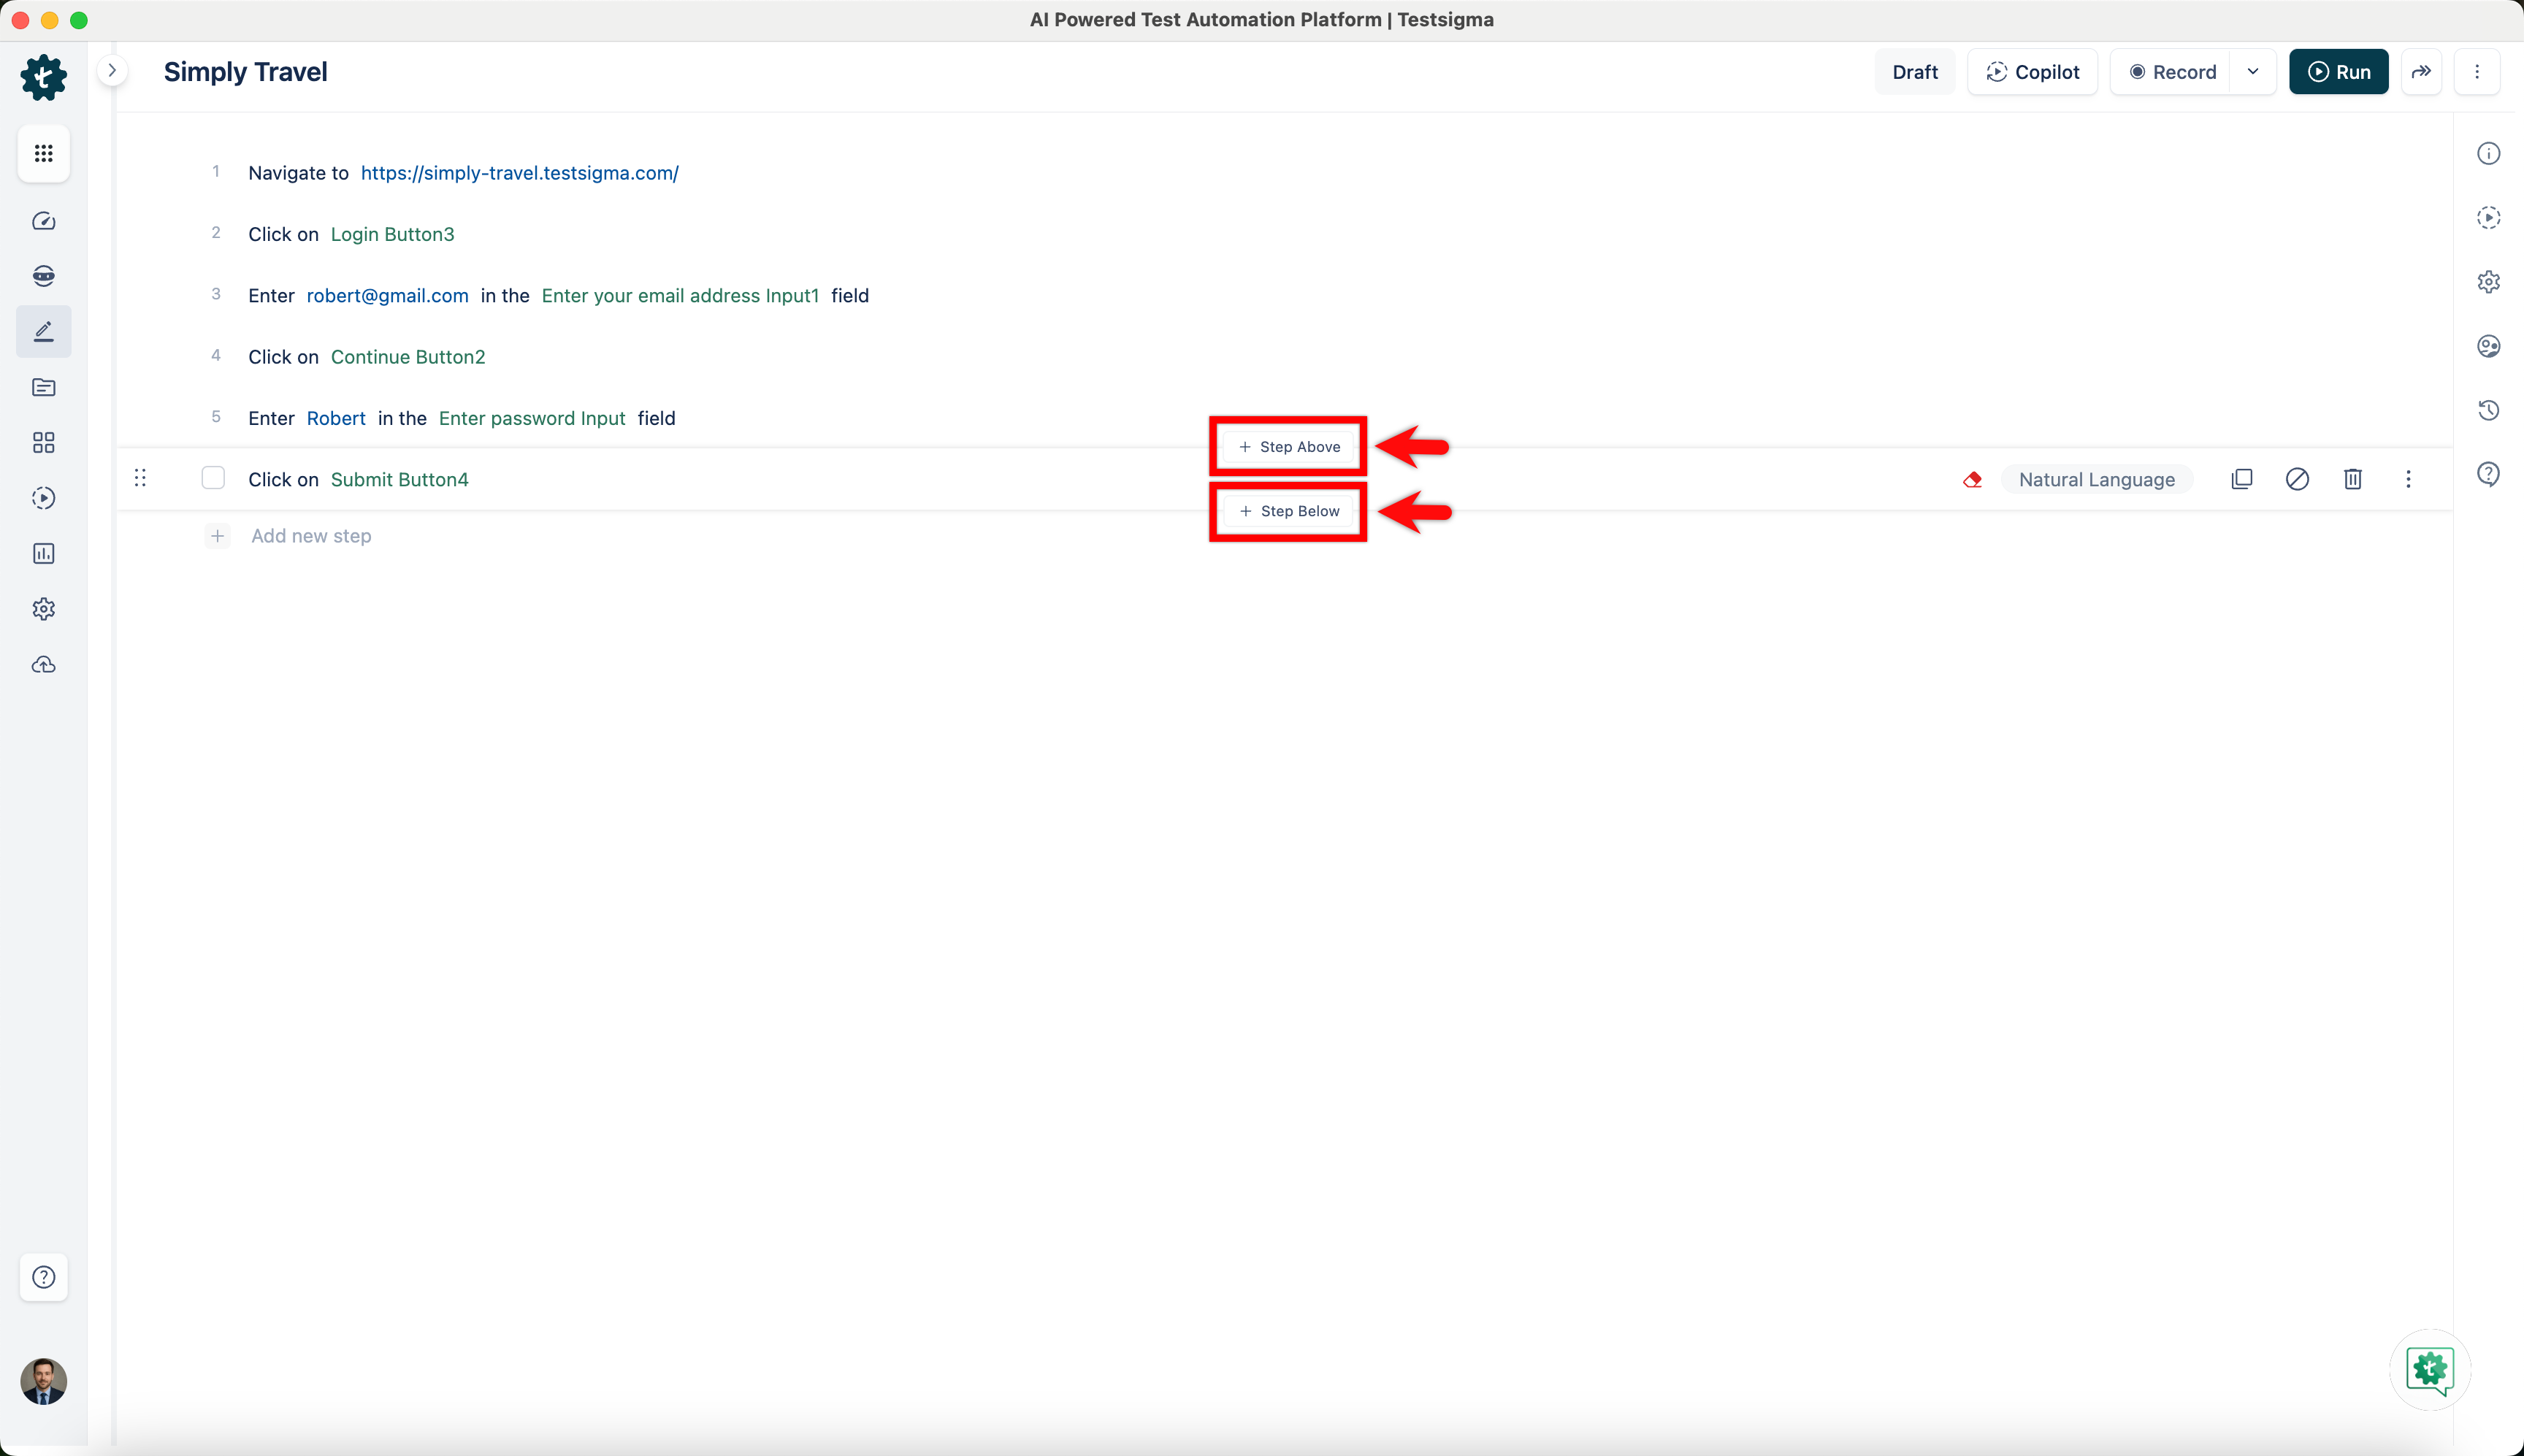The height and width of the screenshot is (1456, 2524).
Task: Disable the Submit Button4 step
Action: tap(2297, 479)
